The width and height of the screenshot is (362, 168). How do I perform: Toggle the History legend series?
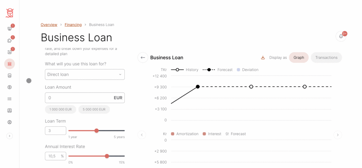pos(185,70)
